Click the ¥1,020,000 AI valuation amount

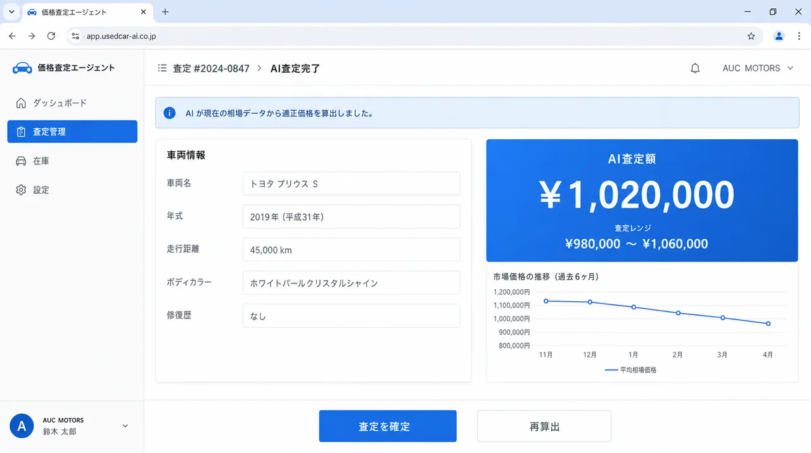(637, 195)
